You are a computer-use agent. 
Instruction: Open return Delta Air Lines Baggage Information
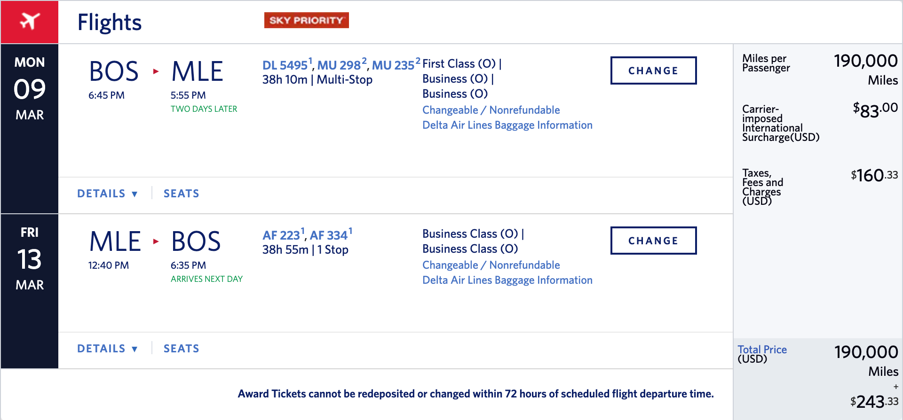[x=507, y=280]
